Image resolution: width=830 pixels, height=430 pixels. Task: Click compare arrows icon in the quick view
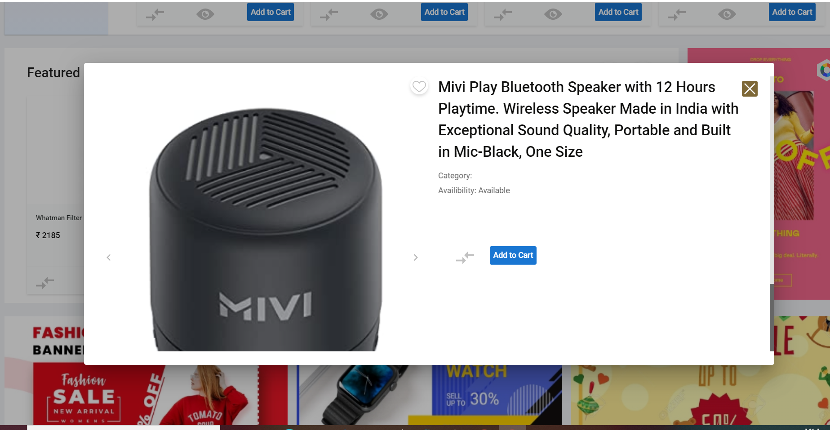(x=465, y=257)
